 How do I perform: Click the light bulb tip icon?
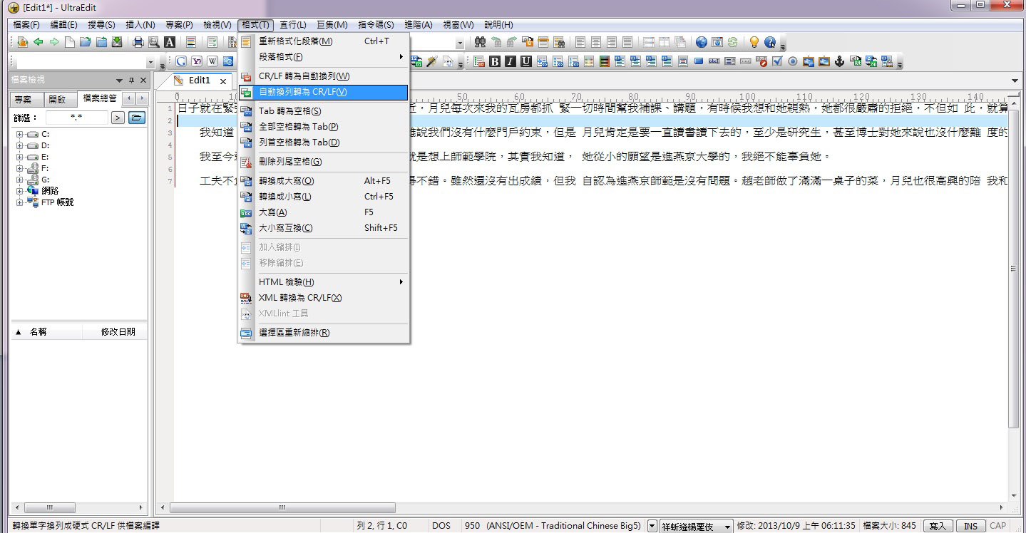[754, 42]
